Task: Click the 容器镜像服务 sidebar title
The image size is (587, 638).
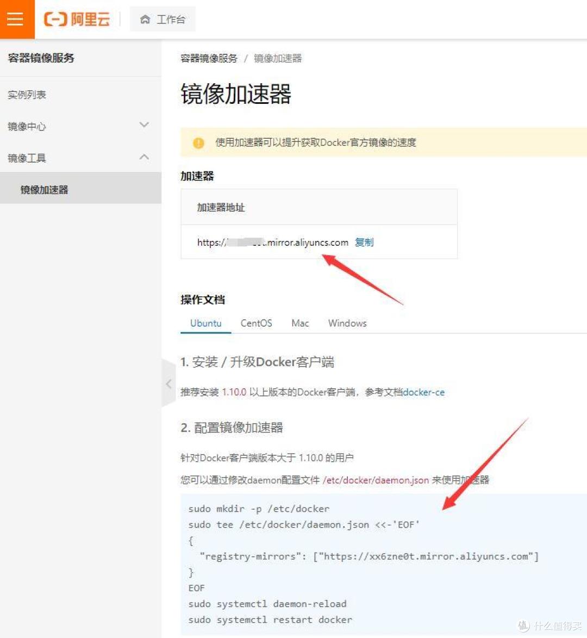Action: tap(41, 58)
